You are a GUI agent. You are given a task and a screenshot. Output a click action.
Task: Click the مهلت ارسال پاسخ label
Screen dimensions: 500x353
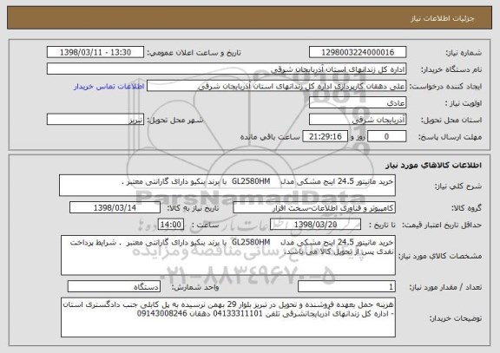(x=450, y=137)
